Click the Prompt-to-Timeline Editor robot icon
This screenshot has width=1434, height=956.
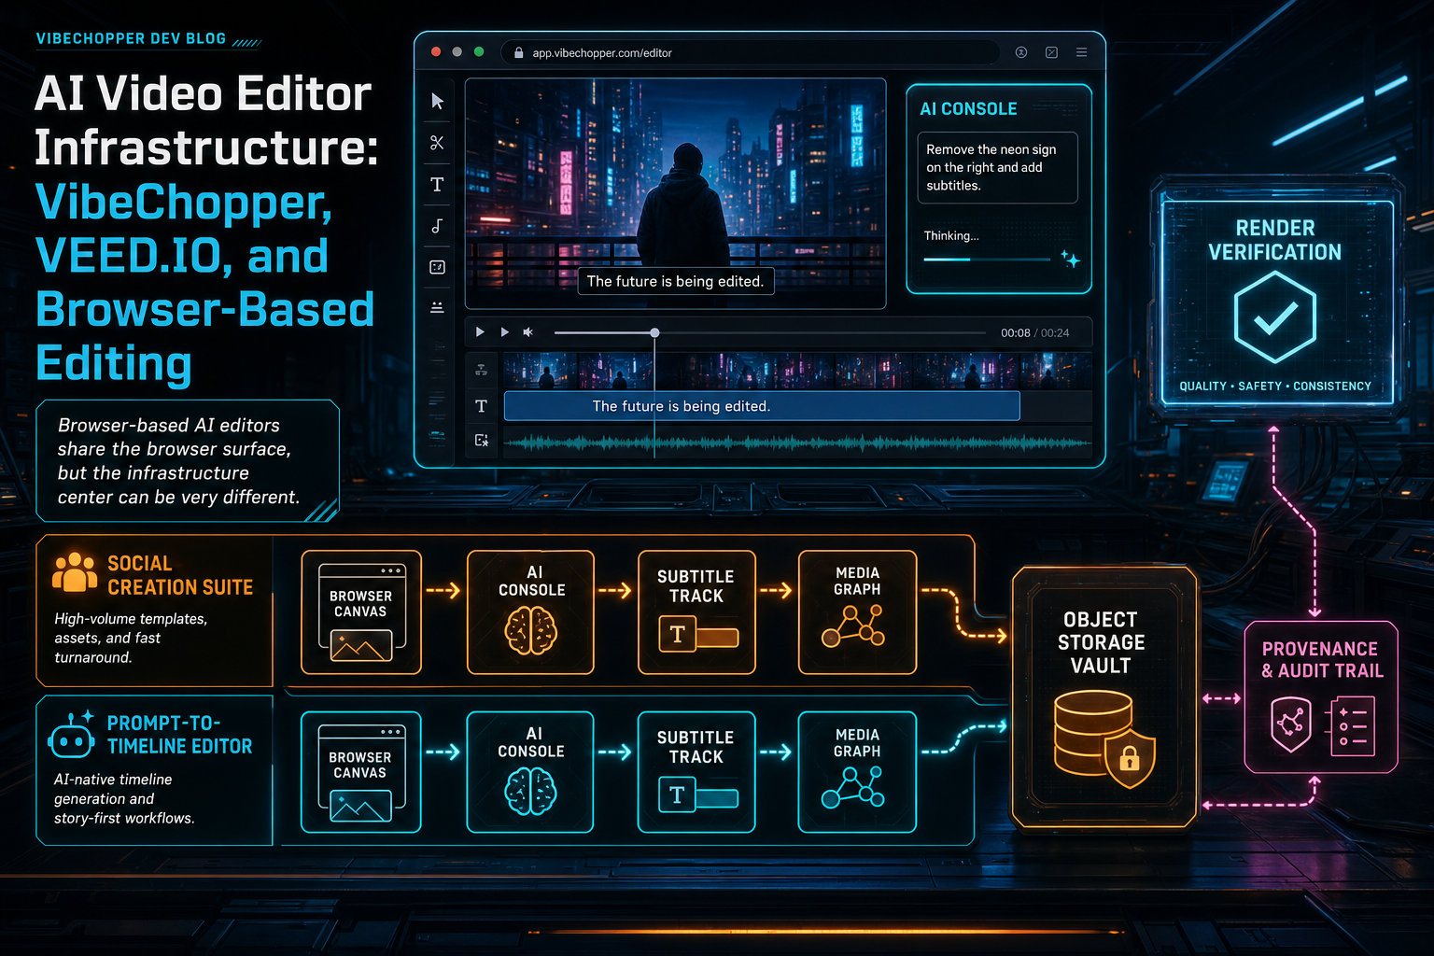tap(72, 736)
